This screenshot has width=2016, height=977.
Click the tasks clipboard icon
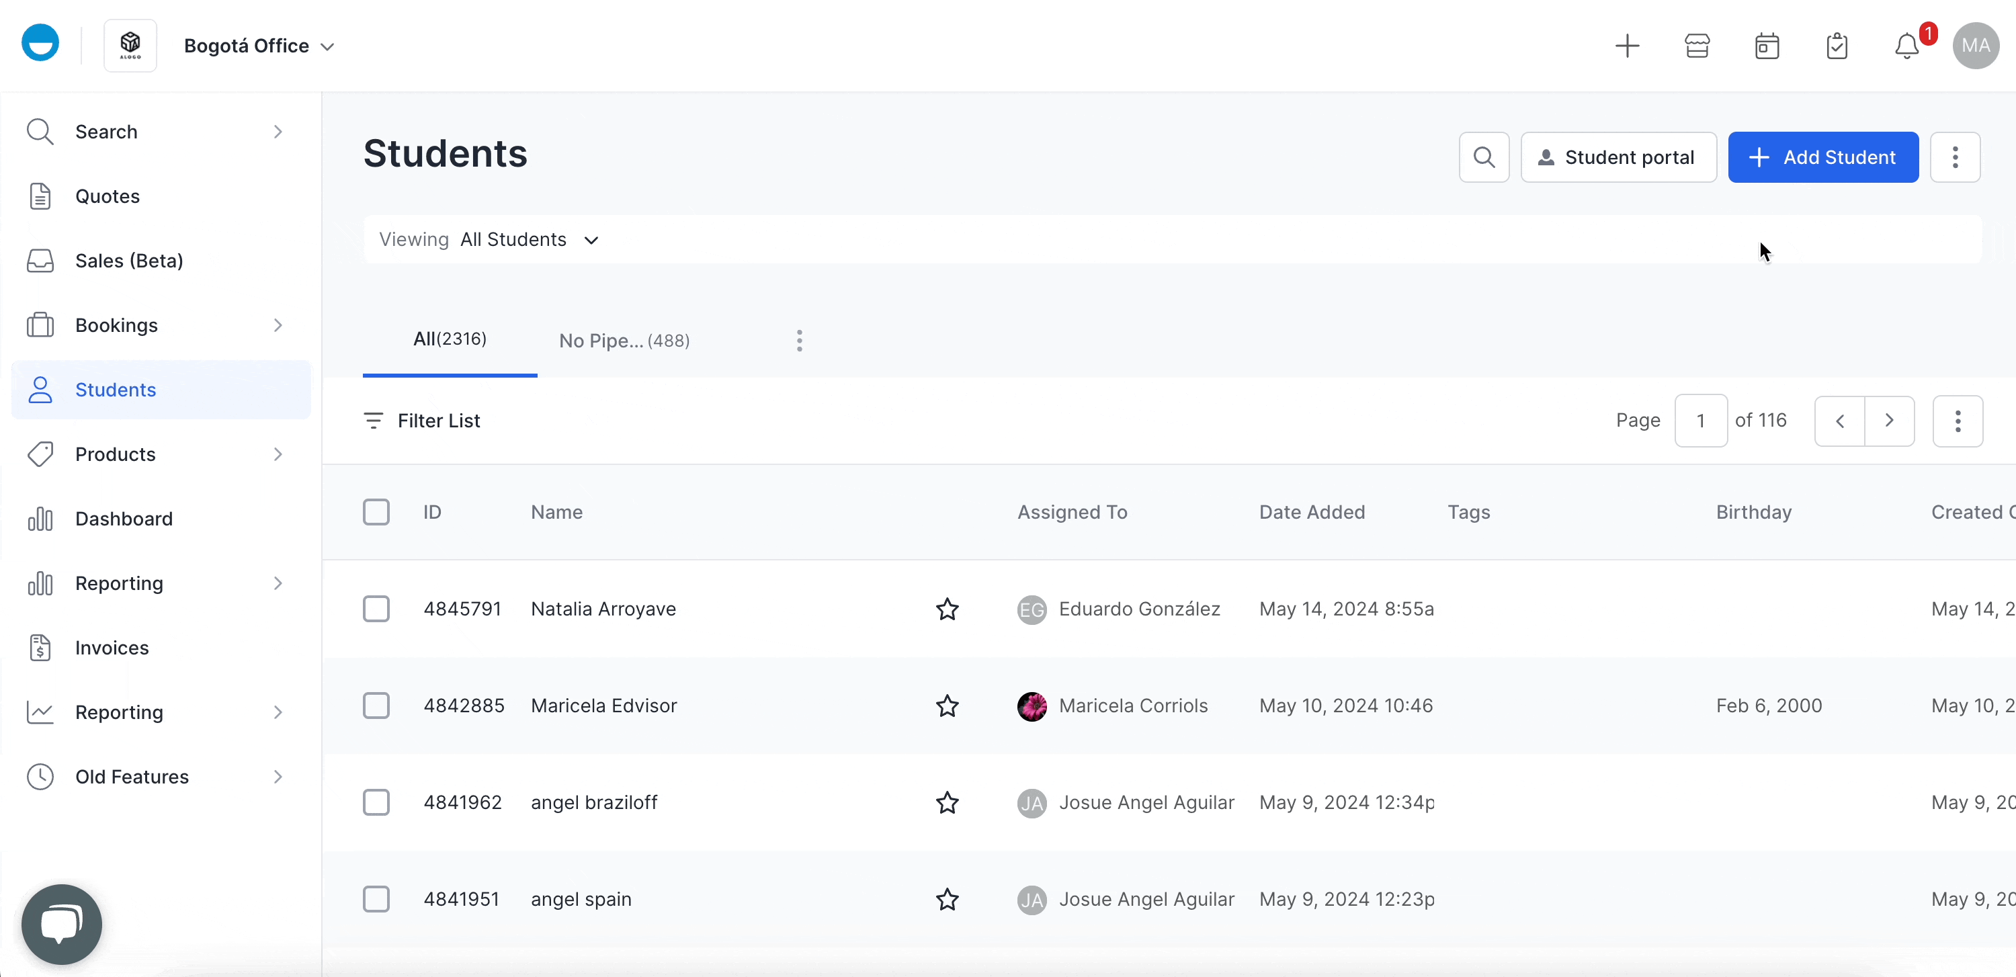(x=1836, y=46)
